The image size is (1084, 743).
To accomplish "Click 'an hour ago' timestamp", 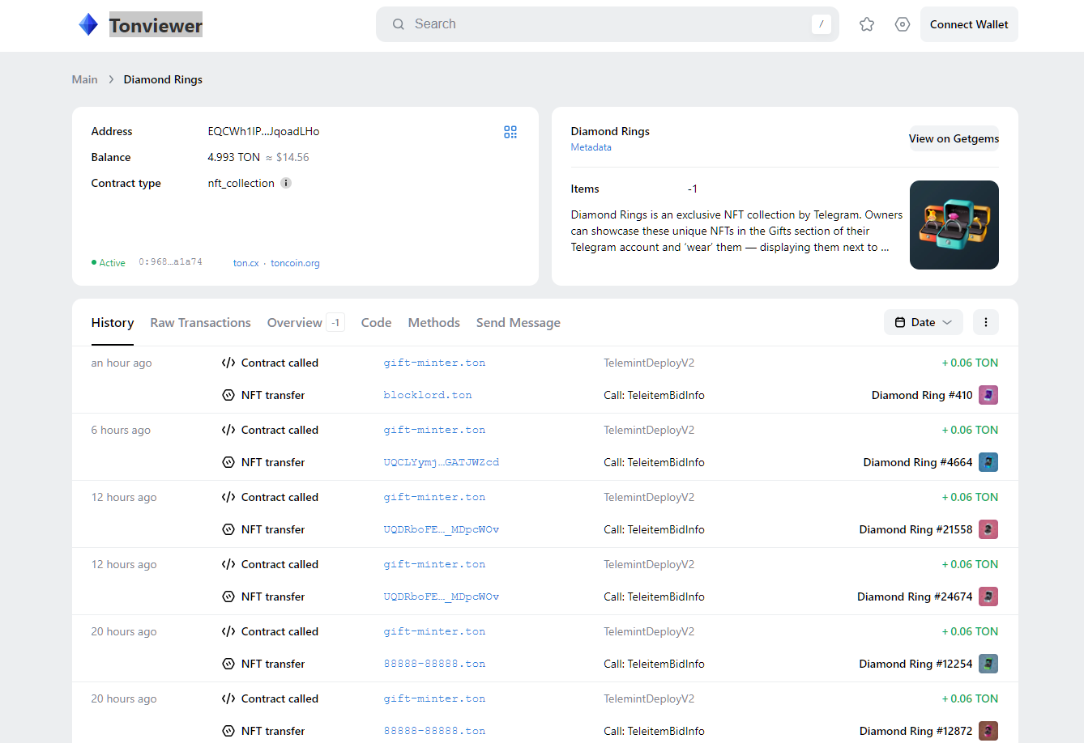I will (x=122, y=363).
